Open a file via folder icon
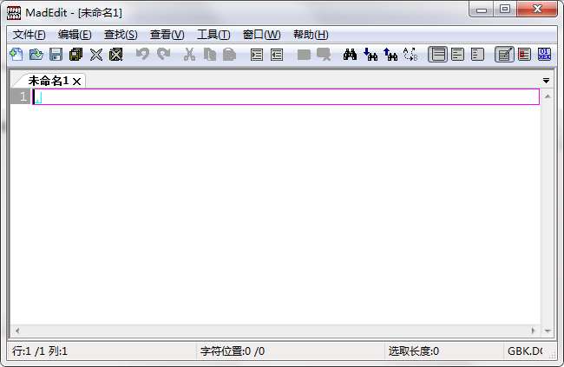Viewport: 564px width, 367px height. coord(36,55)
